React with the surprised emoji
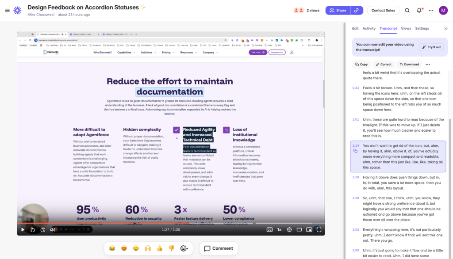Viewport: 453px width, 259px height. pos(136,248)
